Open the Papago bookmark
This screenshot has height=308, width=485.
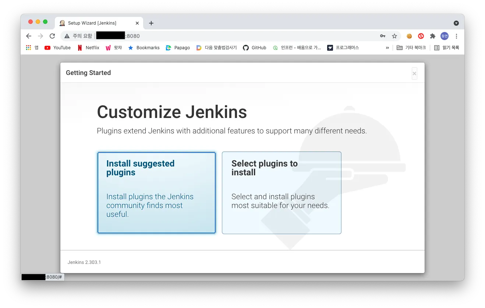coord(178,48)
